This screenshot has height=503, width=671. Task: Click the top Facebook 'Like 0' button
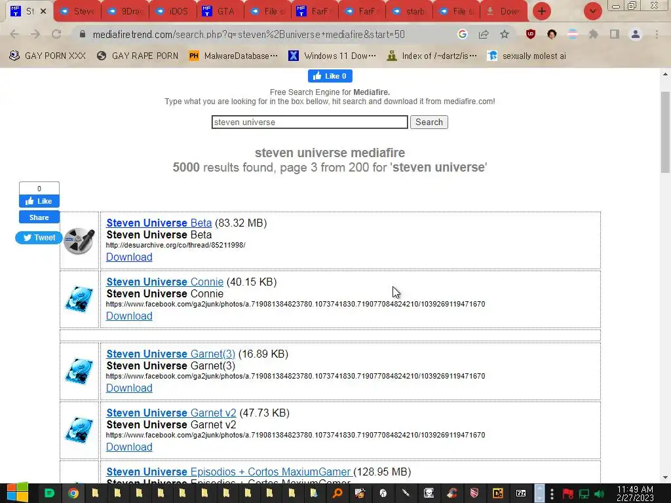(330, 76)
